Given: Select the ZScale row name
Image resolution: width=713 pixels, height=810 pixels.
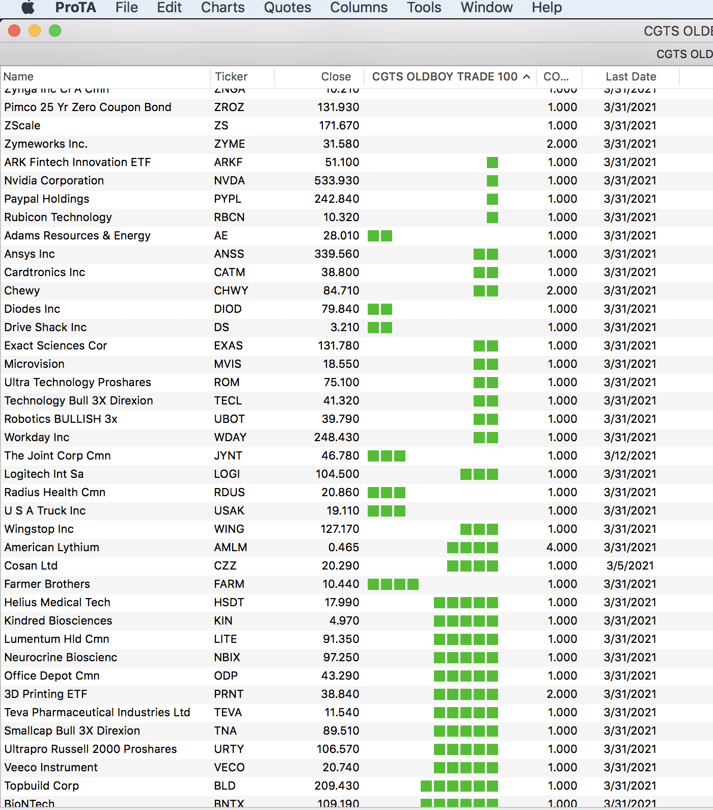Looking at the screenshot, I should click(22, 126).
